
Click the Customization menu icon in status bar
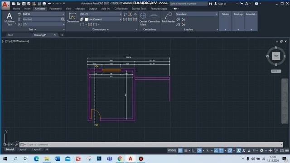[287, 151]
